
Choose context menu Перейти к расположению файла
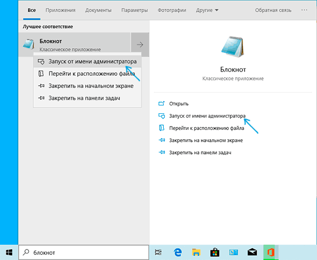(87, 74)
